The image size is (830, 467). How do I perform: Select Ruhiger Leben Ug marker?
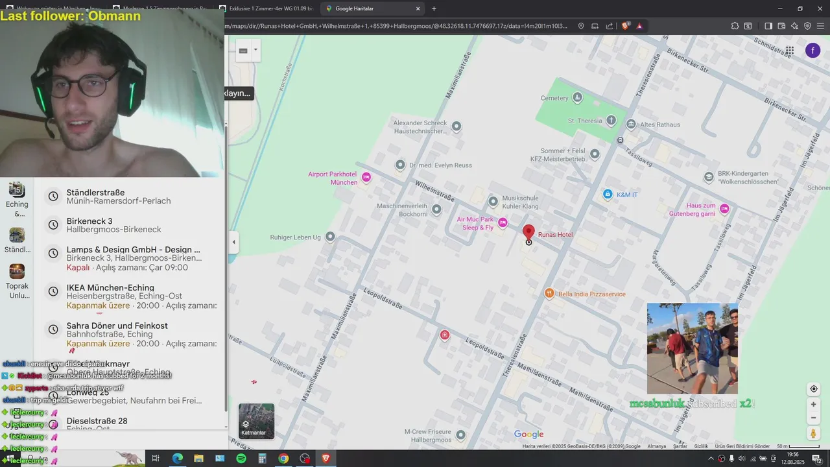330,237
